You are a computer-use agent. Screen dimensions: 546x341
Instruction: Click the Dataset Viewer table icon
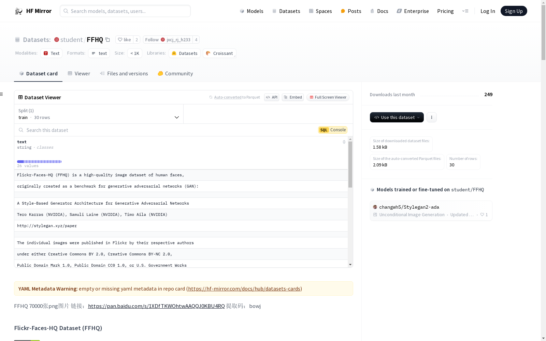(20, 98)
